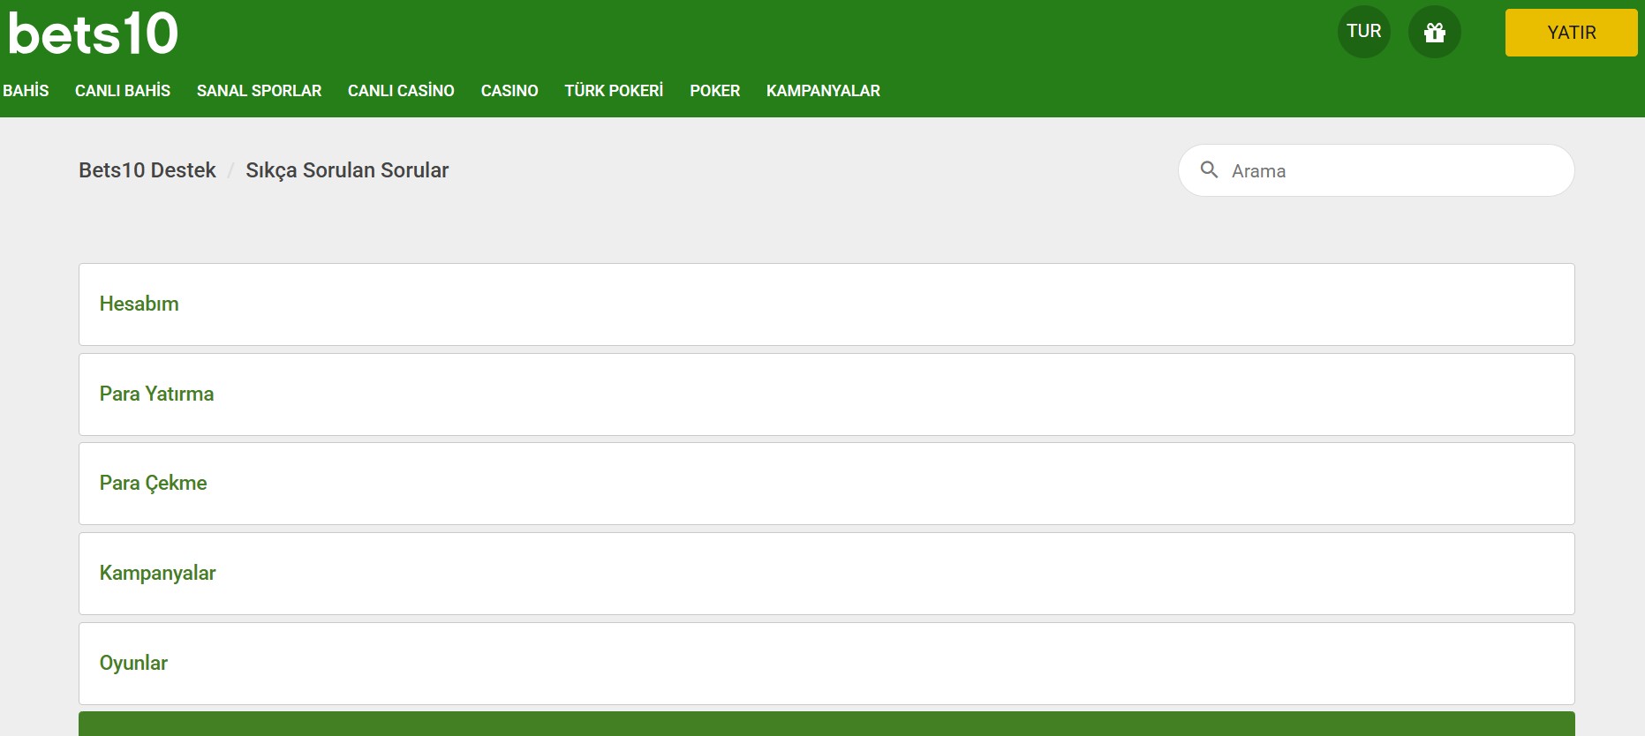Open KAMPANYALAR in the top navigation

click(x=823, y=91)
